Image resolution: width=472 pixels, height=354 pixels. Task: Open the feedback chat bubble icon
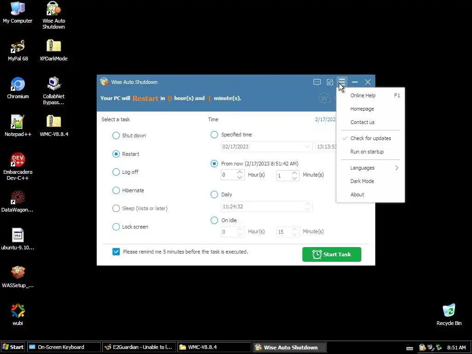coord(317,82)
